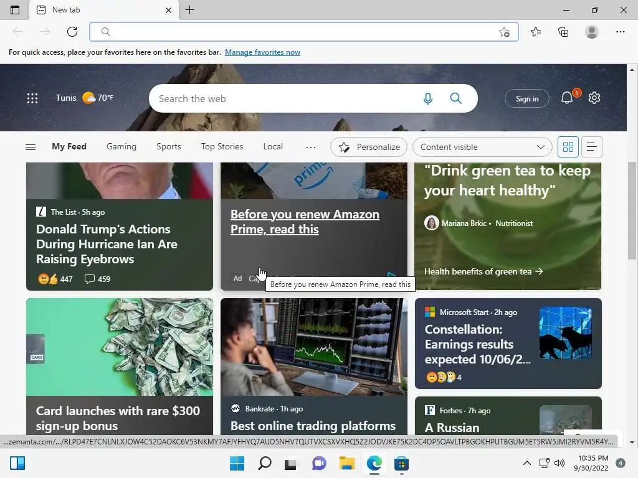This screenshot has height=478, width=638.
Task: Open notifications bell with 5 badge
Action: tap(568, 98)
